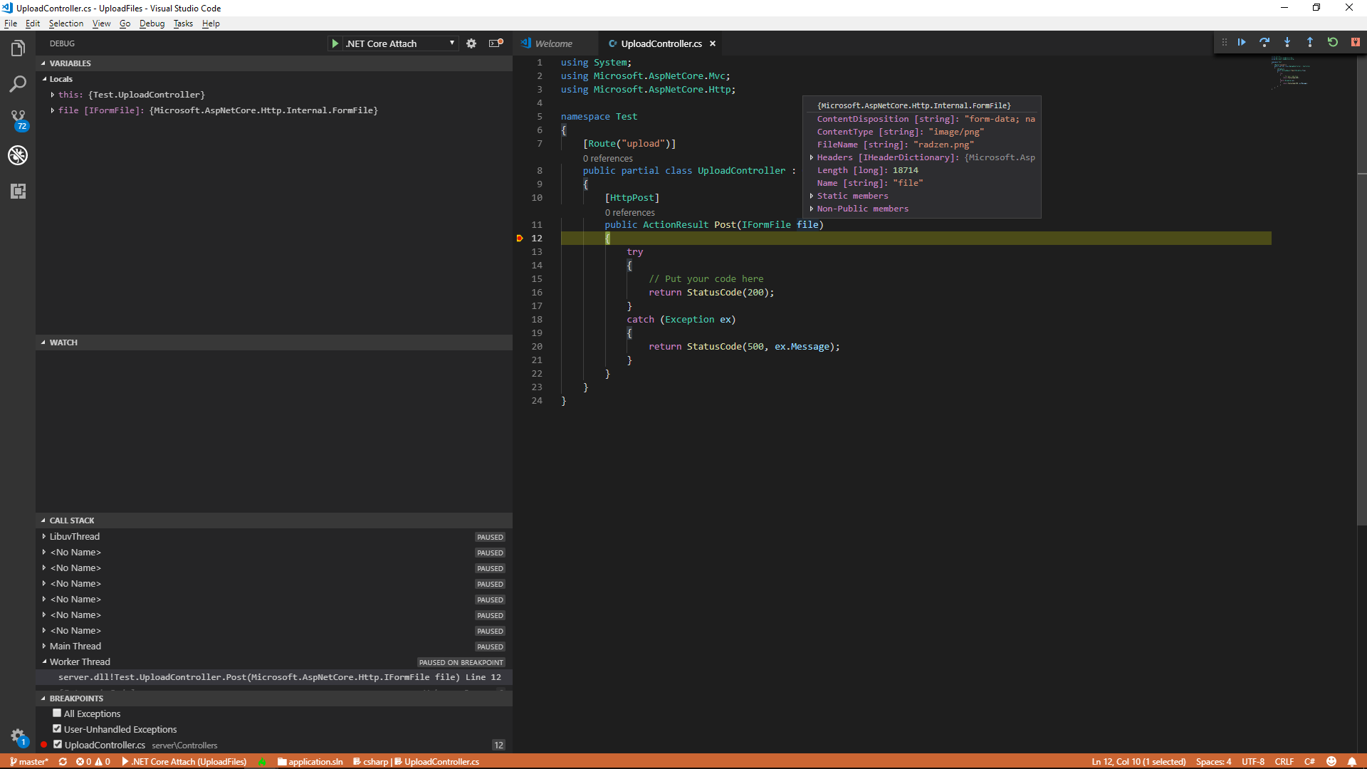Open notifications bell in status bar
The image size is (1367, 769).
[x=1352, y=761]
